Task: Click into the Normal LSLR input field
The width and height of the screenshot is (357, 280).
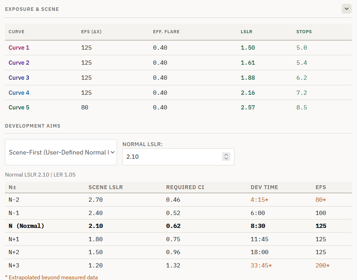Action: click(x=171, y=157)
